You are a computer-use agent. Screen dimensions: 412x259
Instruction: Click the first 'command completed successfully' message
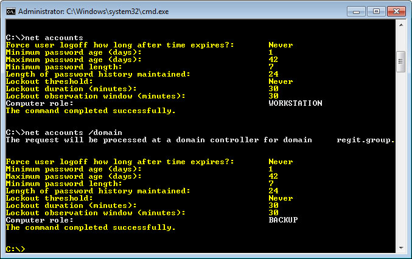[91, 111]
